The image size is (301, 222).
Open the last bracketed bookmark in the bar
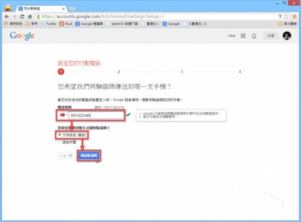(x=195, y=24)
